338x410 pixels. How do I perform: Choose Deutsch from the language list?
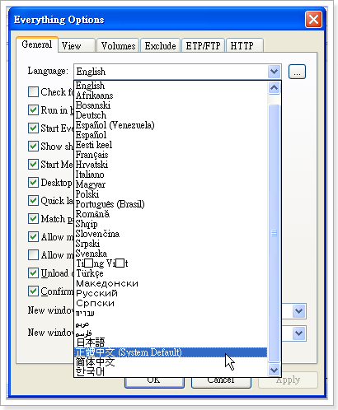coord(171,115)
